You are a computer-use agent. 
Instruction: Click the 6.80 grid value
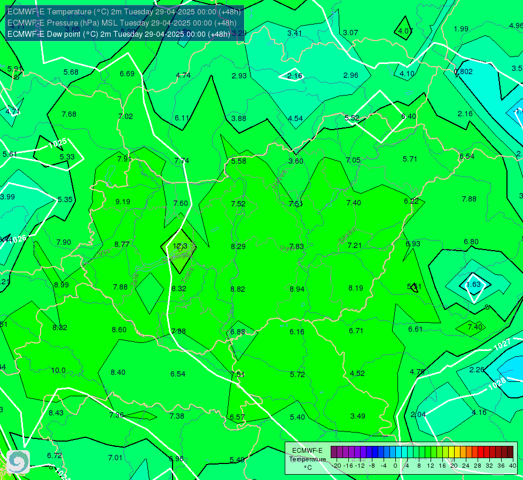point(471,242)
